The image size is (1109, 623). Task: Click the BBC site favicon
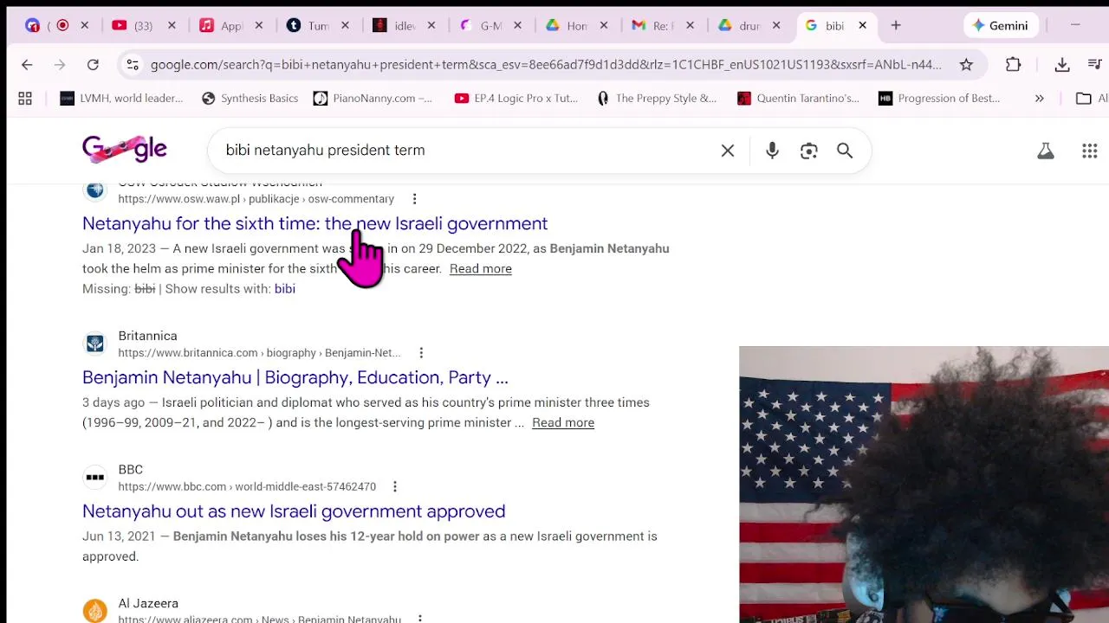tap(95, 478)
